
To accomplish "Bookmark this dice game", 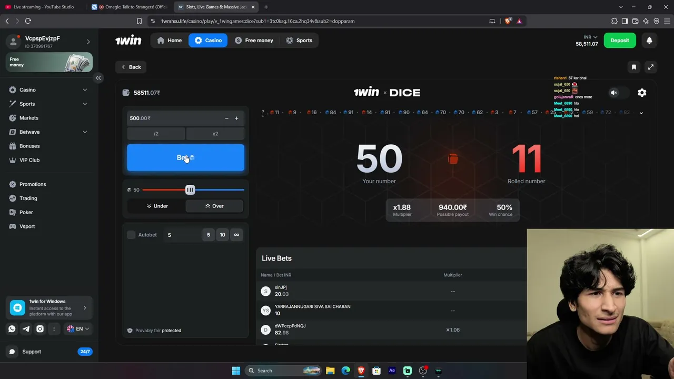I will [x=634, y=67].
